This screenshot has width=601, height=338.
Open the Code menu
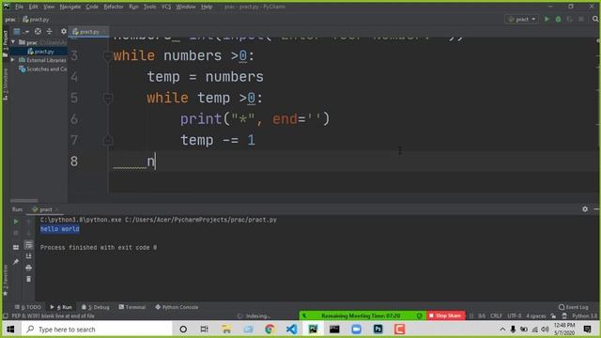coord(92,7)
